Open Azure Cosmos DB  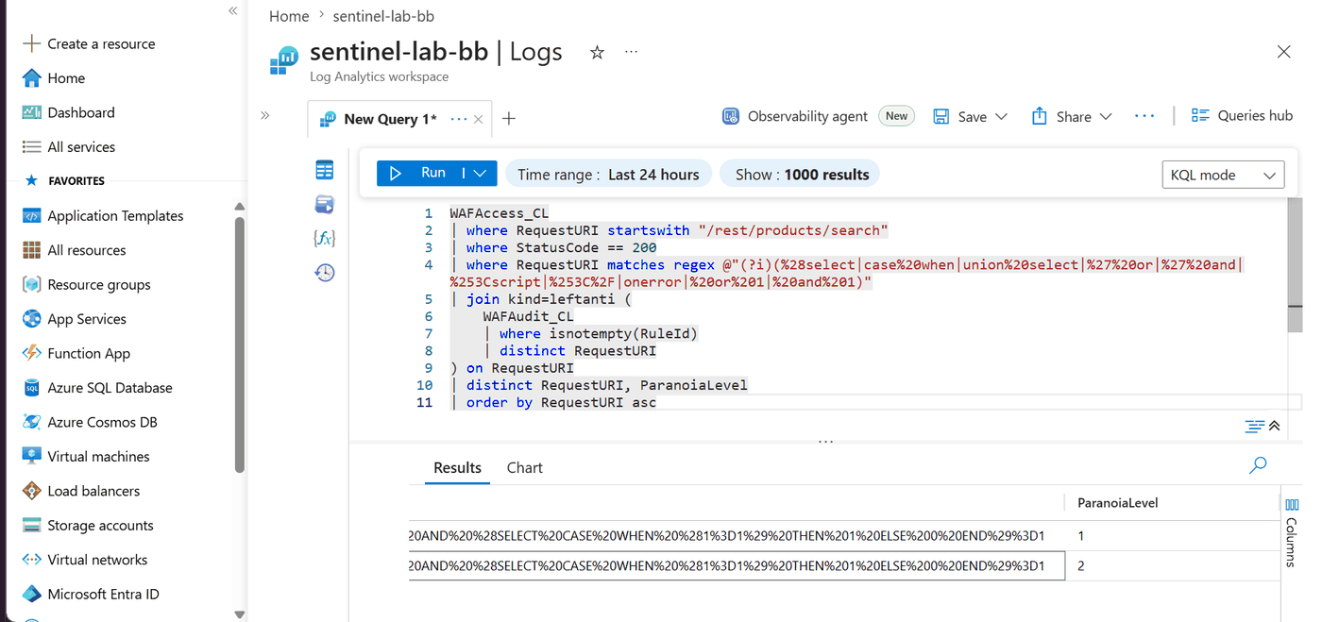pyautogui.click(x=102, y=422)
